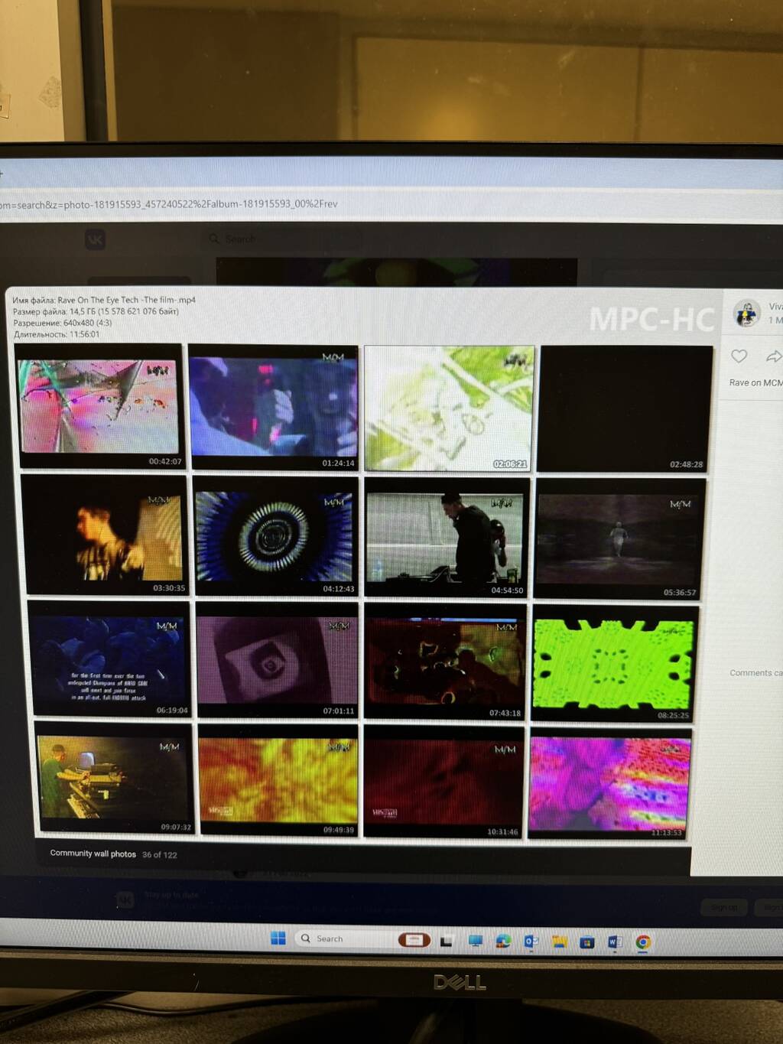783x1044 pixels.
Task: Open the poster's profile avatar
Action: click(746, 314)
